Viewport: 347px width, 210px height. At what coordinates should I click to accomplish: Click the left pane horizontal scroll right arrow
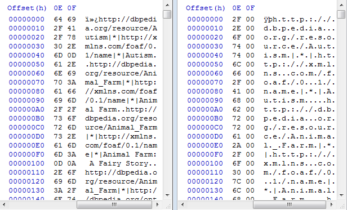157,204
